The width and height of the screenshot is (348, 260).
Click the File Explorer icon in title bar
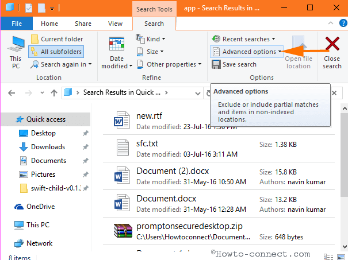pos(10,7)
